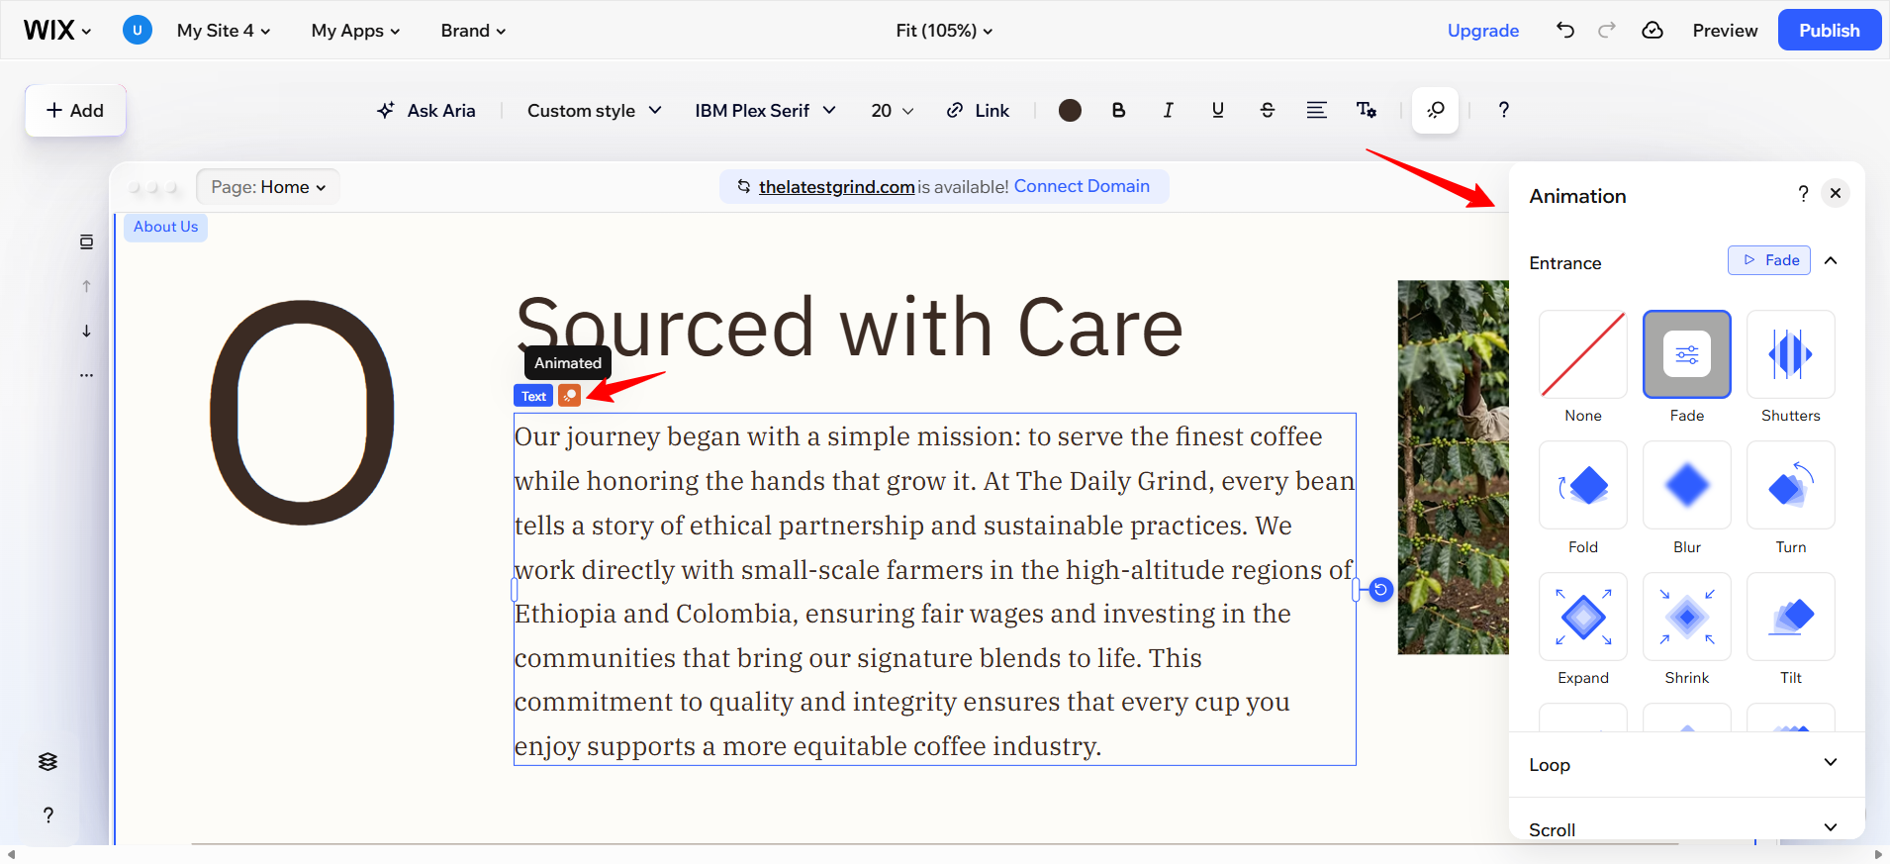Open Animation panel help
The width and height of the screenshot is (1890, 864).
coord(1803,193)
